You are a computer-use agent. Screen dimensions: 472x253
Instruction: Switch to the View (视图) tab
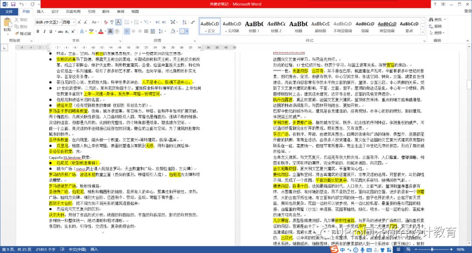pos(135,11)
